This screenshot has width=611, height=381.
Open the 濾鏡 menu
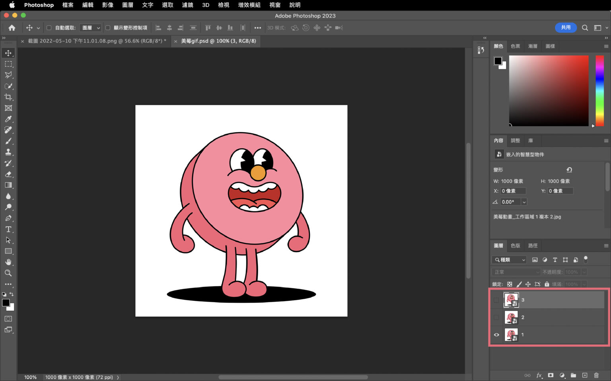(x=188, y=5)
